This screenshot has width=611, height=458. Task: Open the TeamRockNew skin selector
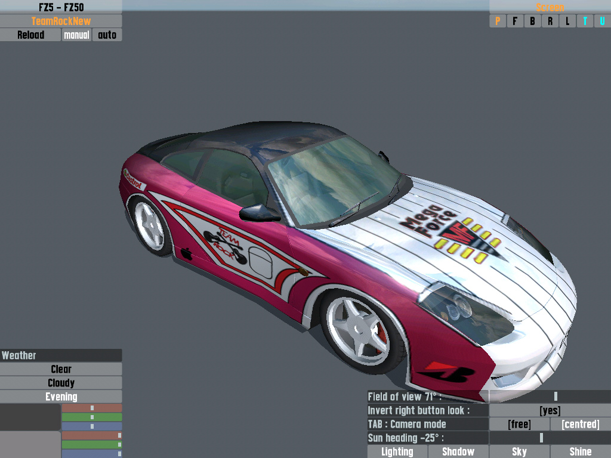click(61, 21)
